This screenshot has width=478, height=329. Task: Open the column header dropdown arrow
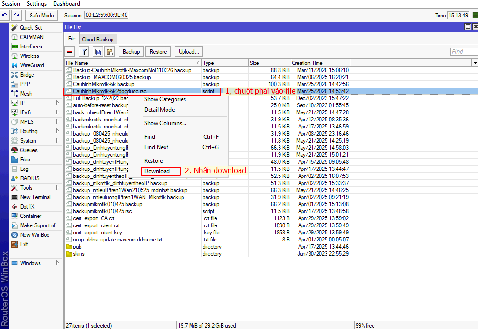[474, 63]
